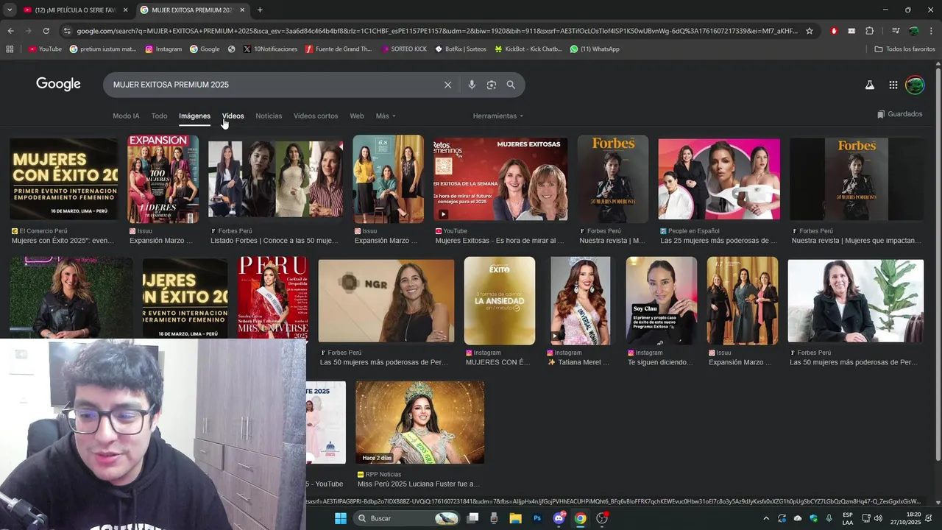942x530 pixels.
Task: Open the SORTEO KICK bookmark
Action: click(x=403, y=49)
